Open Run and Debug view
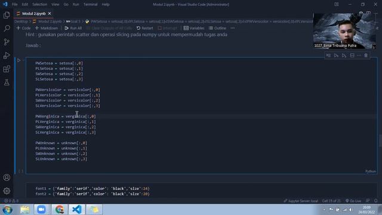 click(x=7, y=56)
